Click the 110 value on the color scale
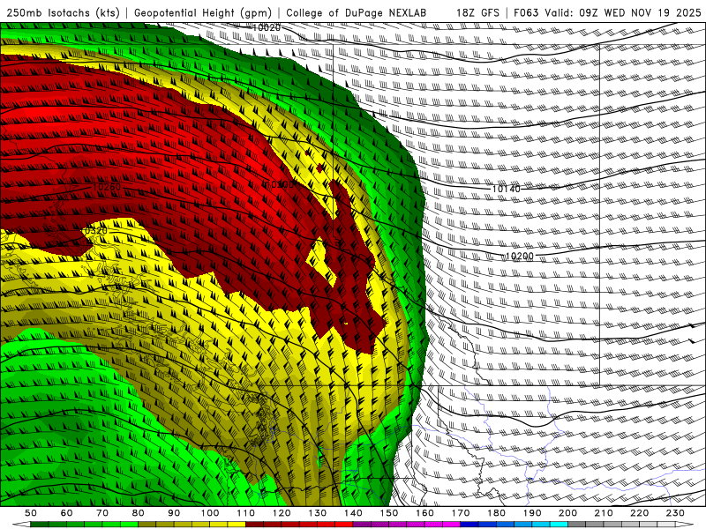The image size is (706, 529). (246, 513)
